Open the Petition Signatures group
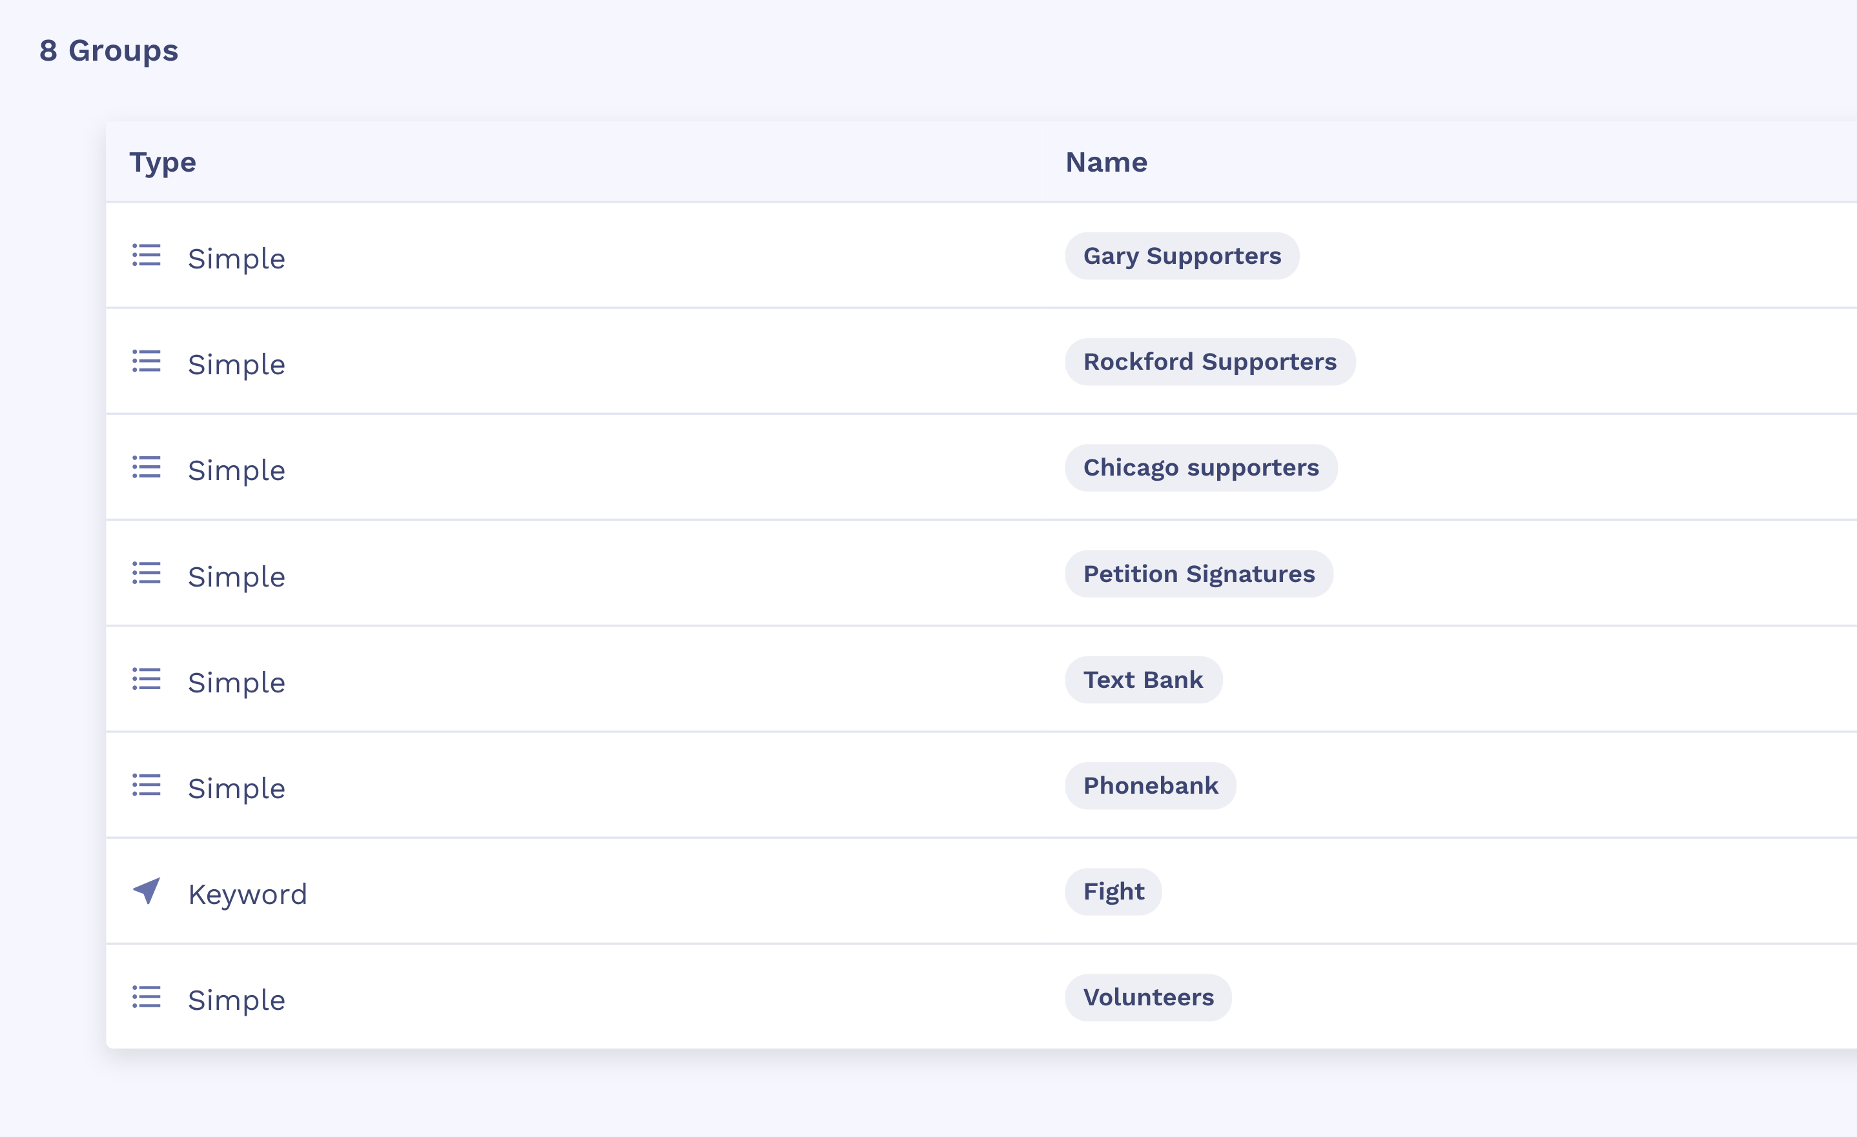Screen dimensions: 1857x1137 coord(1198,574)
